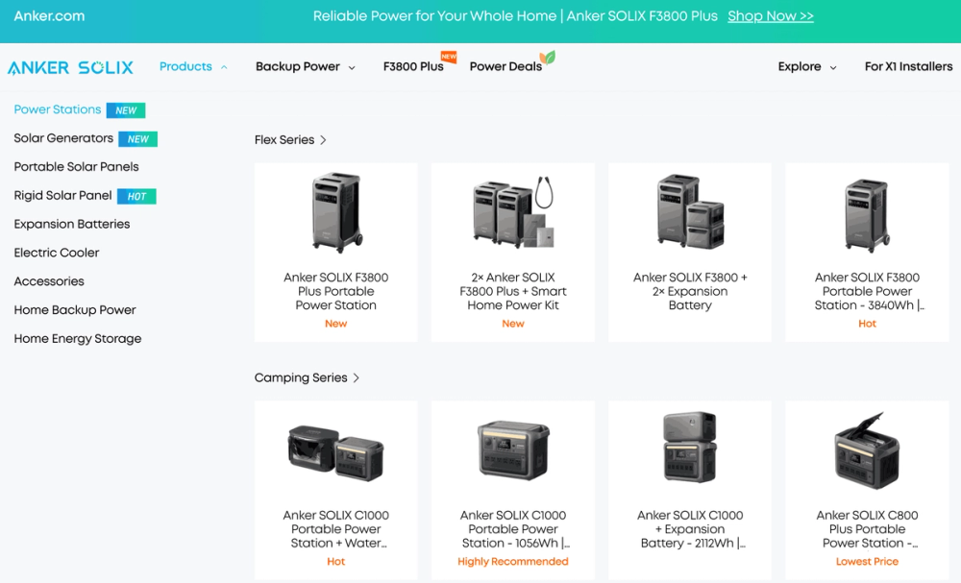Click New label under Smart Home Power Kit
This screenshot has height=583, width=961.
(513, 324)
